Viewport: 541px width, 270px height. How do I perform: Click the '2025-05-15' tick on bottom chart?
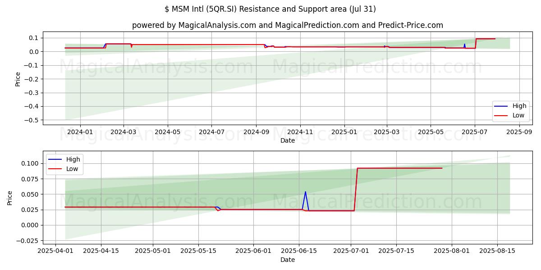point(198,251)
